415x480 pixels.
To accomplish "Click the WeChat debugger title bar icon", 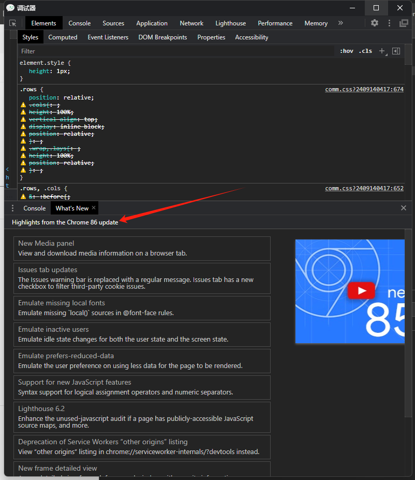I will coord(10,8).
